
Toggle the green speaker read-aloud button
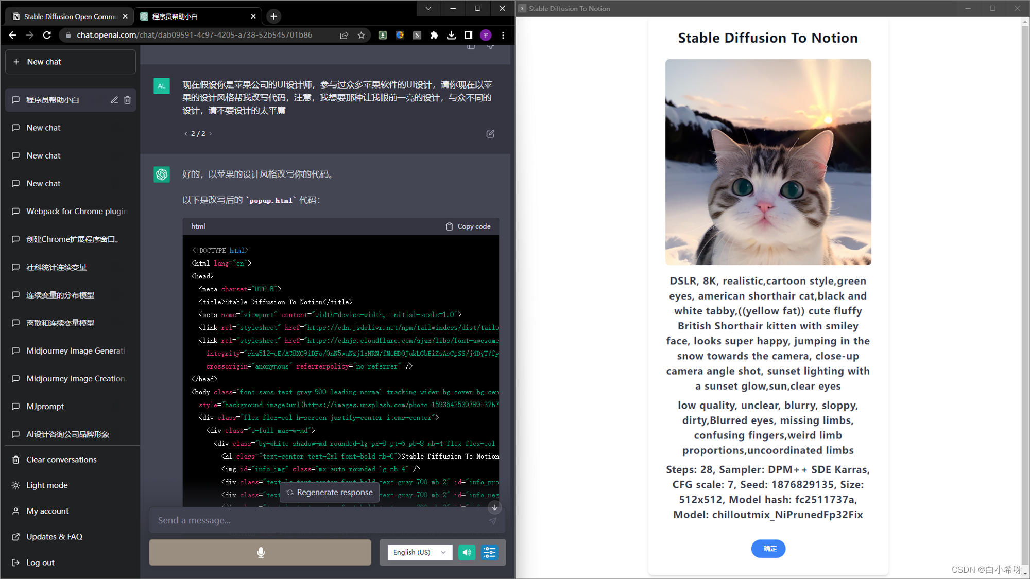click(467, 552)
